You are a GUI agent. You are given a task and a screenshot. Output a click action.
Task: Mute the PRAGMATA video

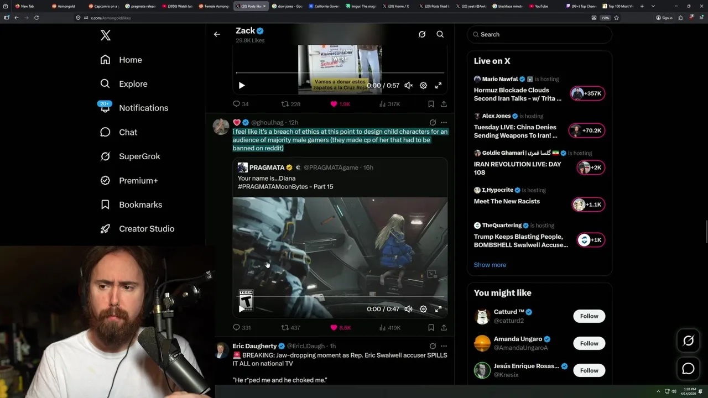408,309
